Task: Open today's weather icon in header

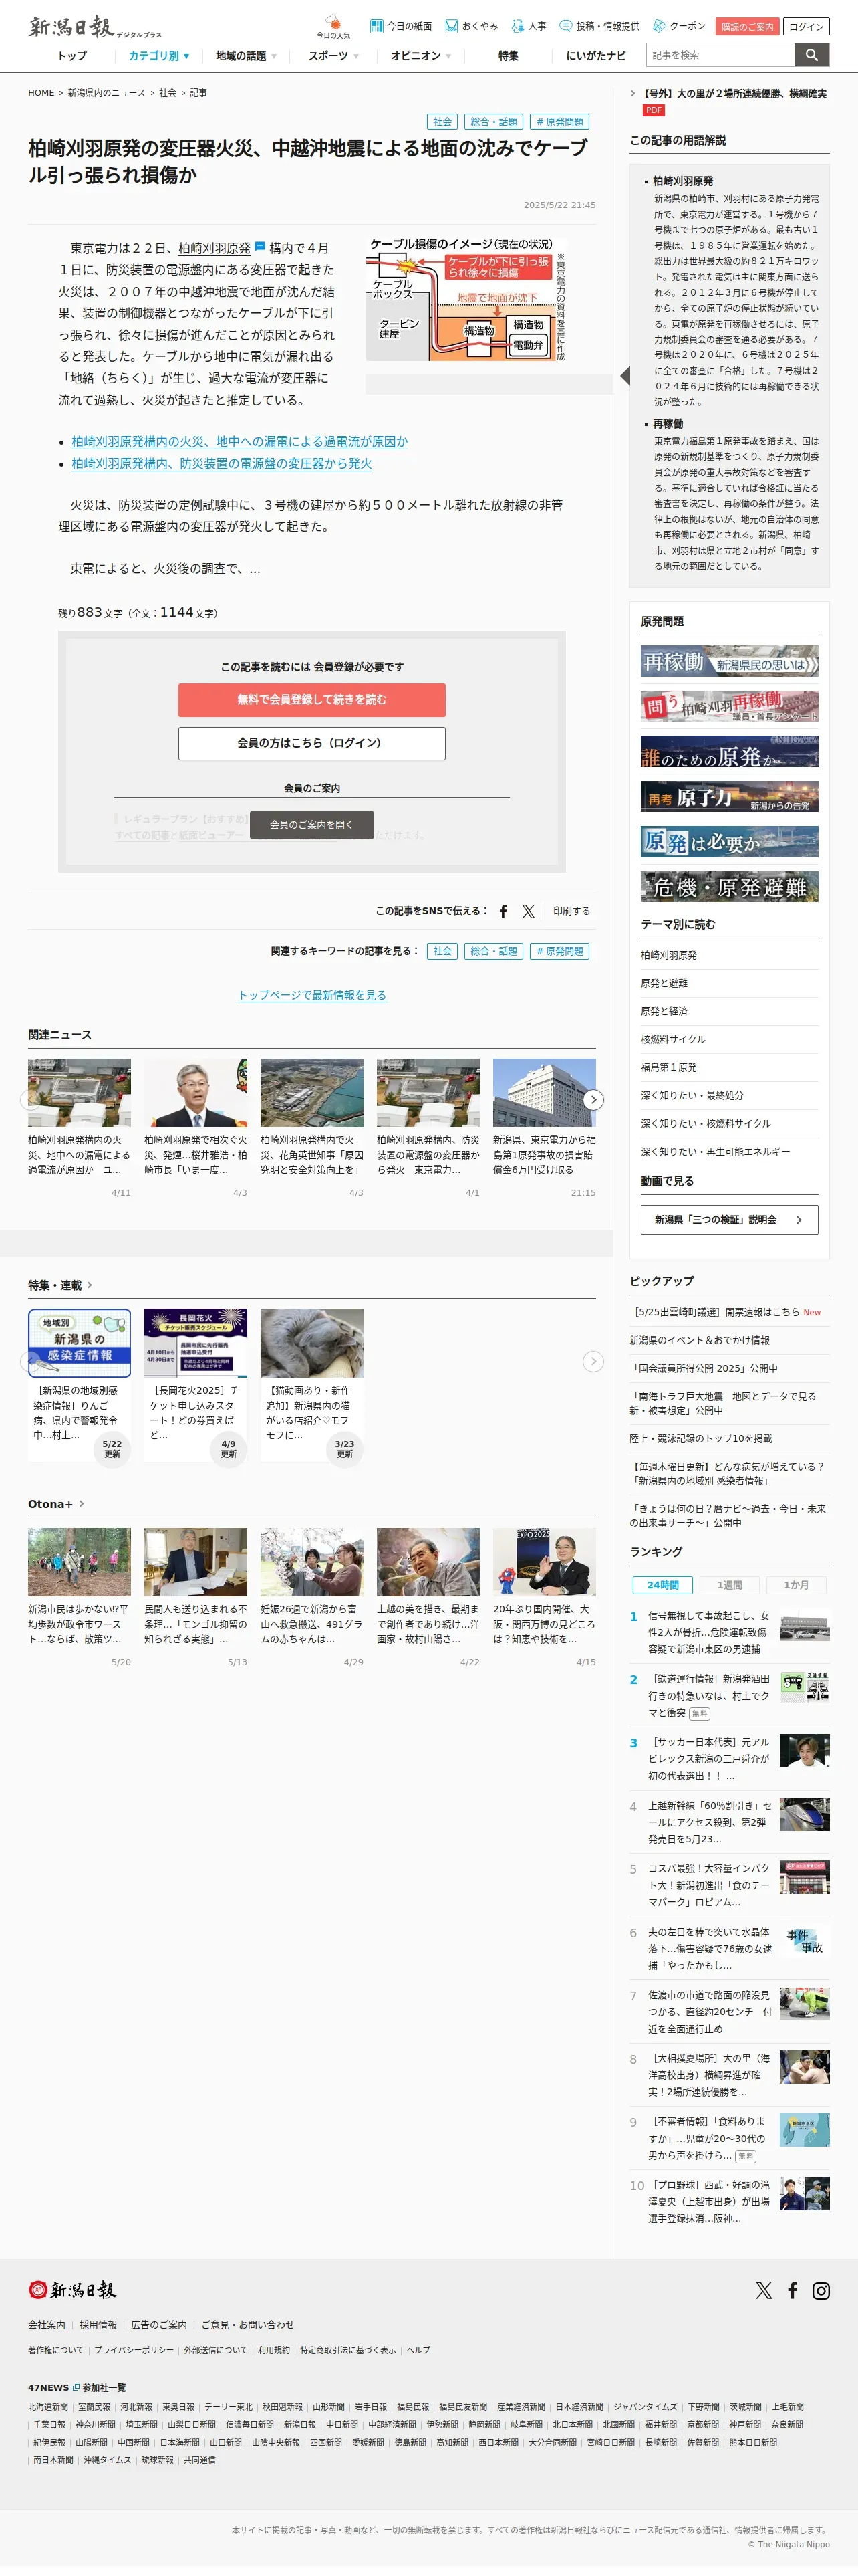Action: pos(333,27)
